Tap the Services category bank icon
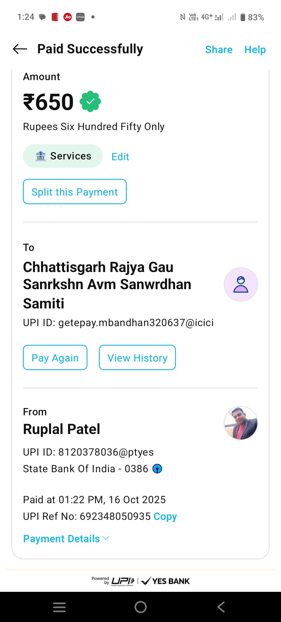This screenshot has height=622, width=281. 41,156
